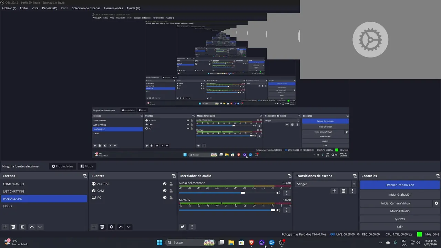441x248 pixels.
Task: Undock the Transiciones de escena panel
Action: click(355, 176)
